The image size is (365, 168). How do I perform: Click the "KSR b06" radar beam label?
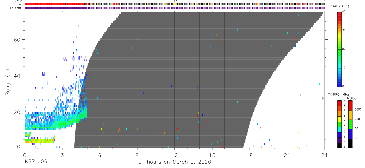36,162
